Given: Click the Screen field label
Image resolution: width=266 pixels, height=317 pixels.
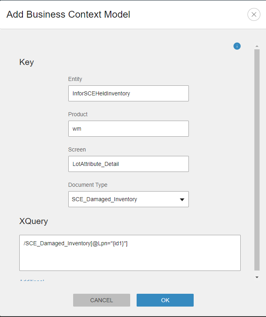Looking at the screenshot, I should 77,149.
